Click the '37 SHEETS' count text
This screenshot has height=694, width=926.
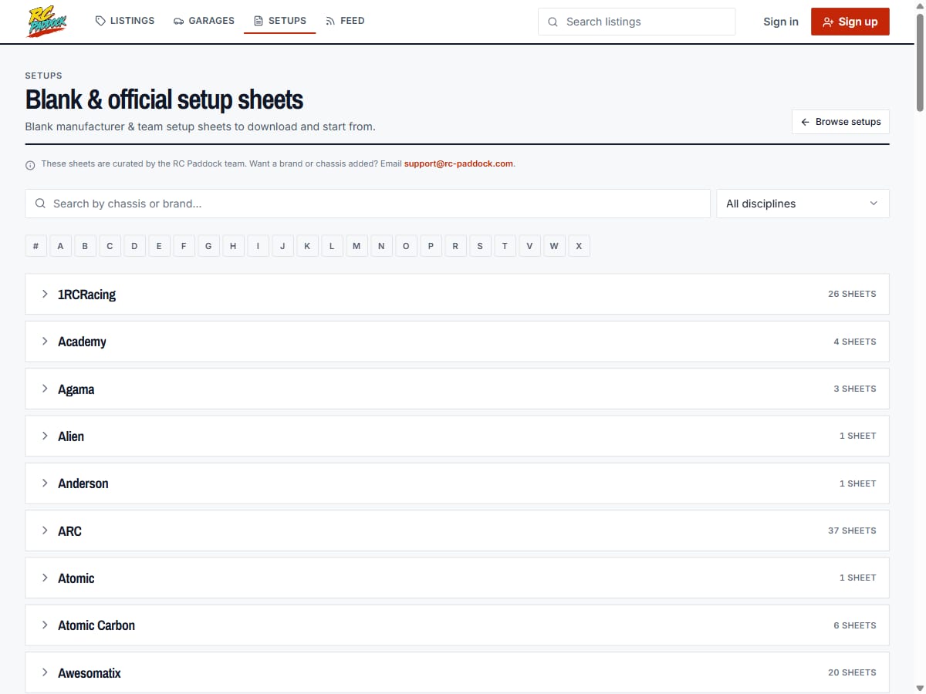click(x=852, y=531)
